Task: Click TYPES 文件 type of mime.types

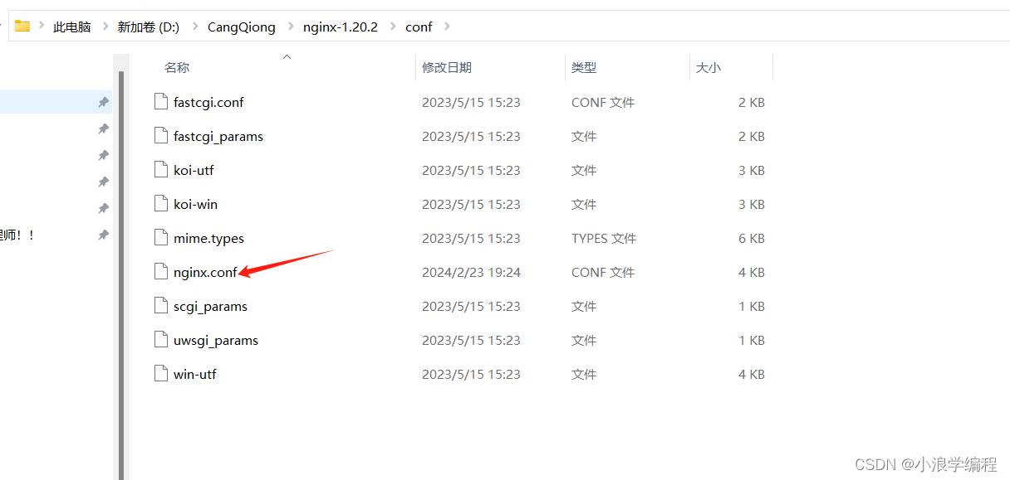Action: [604, 238]
